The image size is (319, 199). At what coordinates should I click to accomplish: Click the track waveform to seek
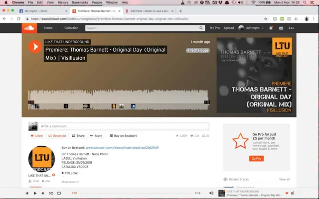coord(118,99)
